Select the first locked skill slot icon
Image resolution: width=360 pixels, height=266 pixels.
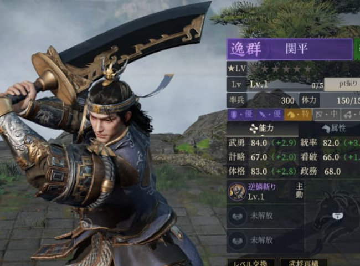click(238, 216)
